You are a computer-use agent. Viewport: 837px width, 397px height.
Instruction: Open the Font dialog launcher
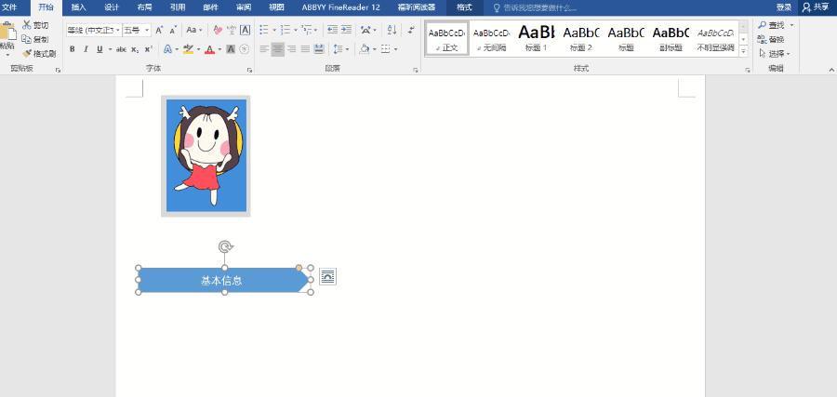(249, 70)
